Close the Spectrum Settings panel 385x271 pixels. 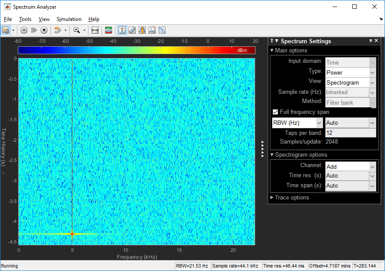tap(377, 41)
